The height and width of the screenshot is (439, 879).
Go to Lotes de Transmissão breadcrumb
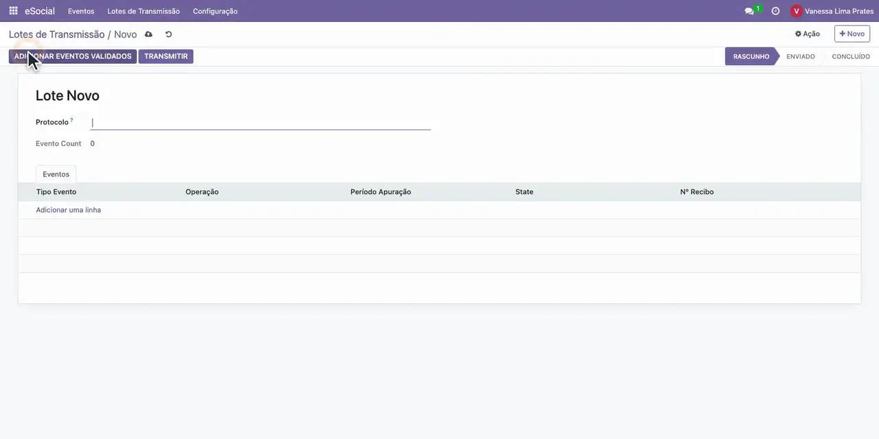pos(56,34)
